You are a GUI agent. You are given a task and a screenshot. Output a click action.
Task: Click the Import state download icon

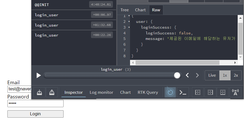(x=40, y=92)
